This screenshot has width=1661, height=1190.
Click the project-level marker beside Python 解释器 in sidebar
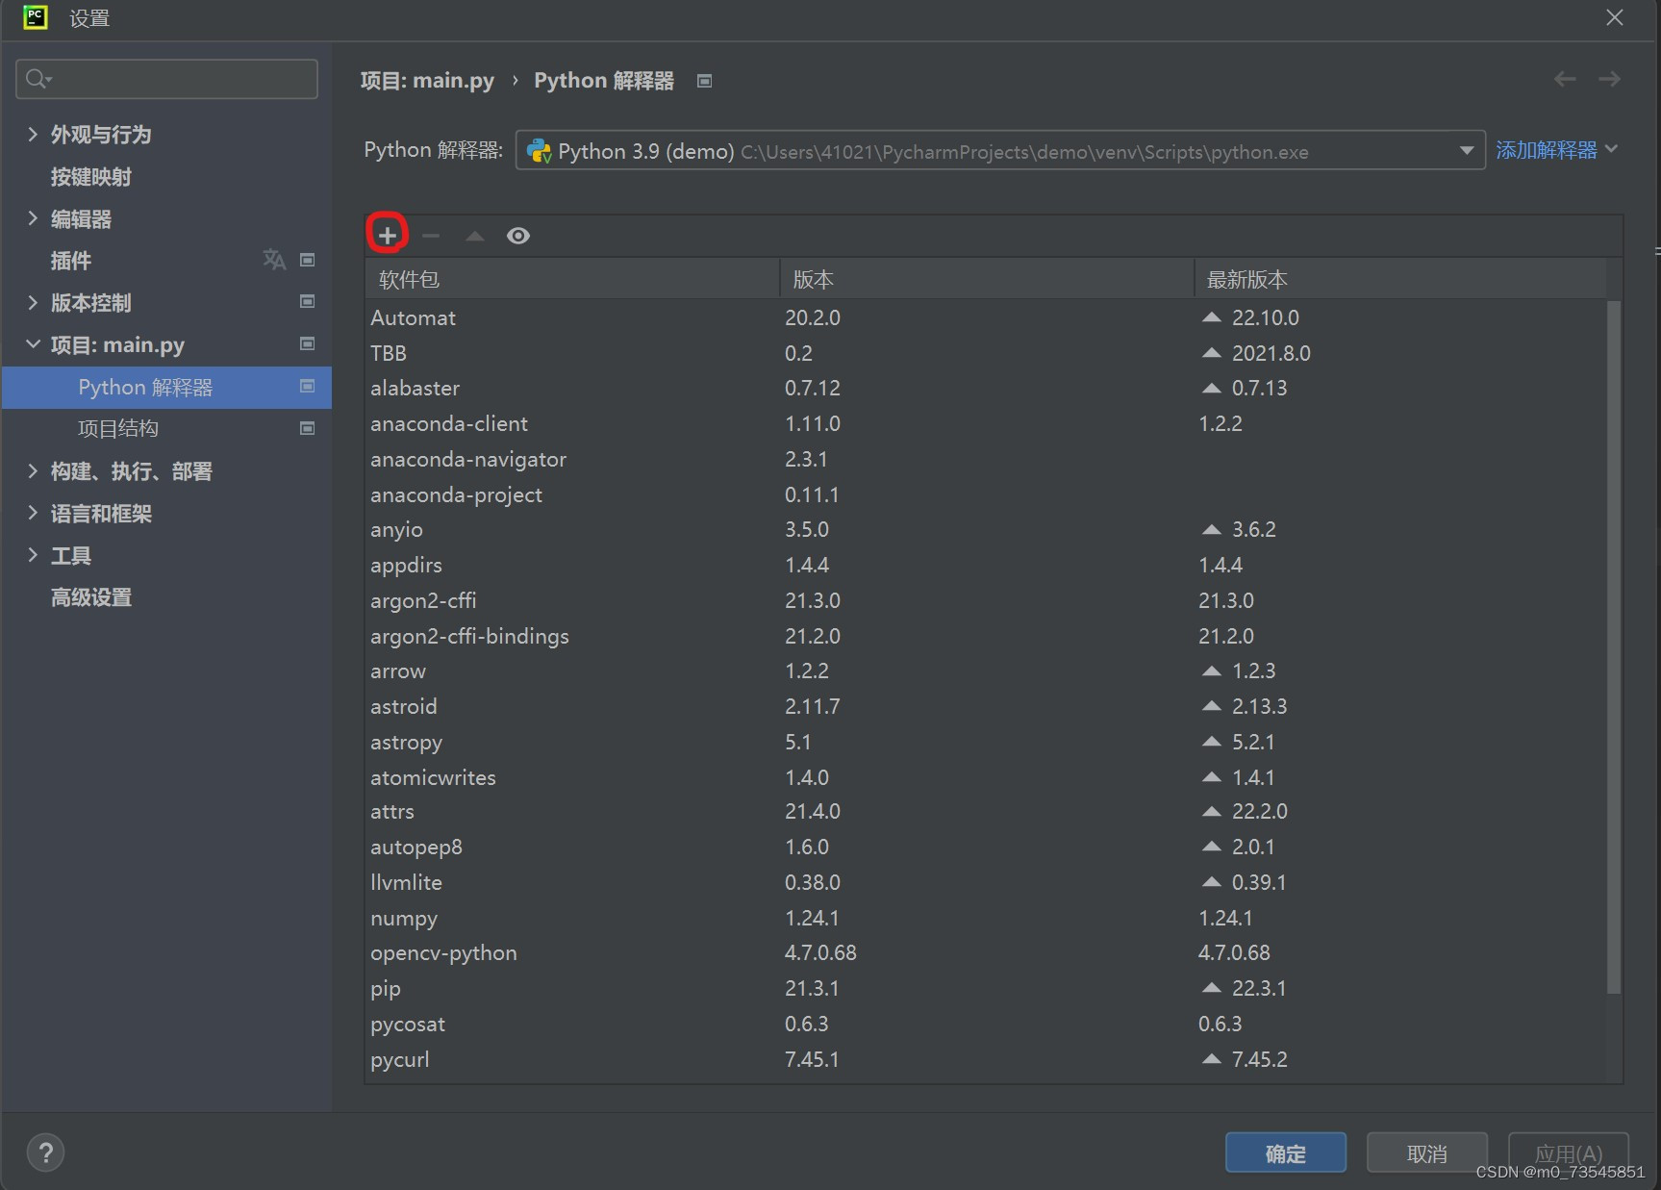pos(308,387)
